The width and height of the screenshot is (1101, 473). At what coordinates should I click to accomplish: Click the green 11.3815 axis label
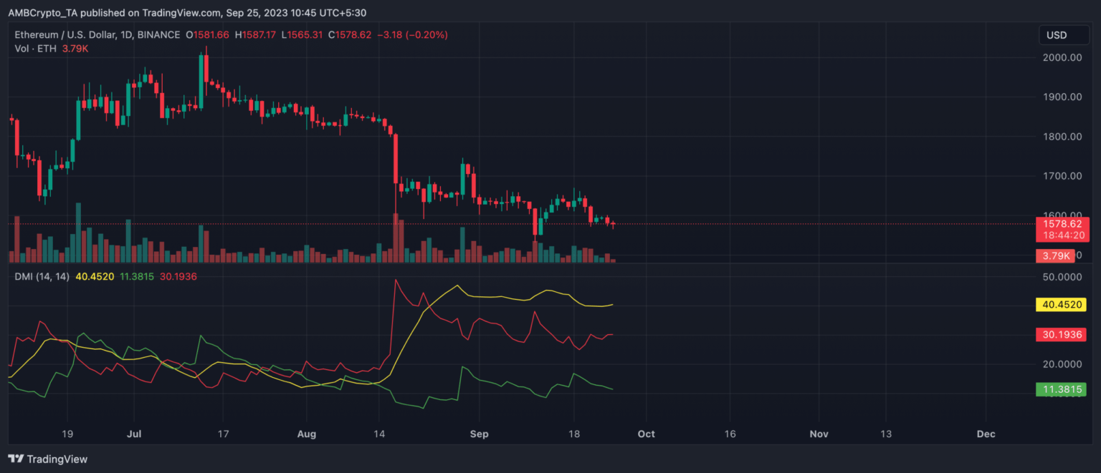(1061, 389)
